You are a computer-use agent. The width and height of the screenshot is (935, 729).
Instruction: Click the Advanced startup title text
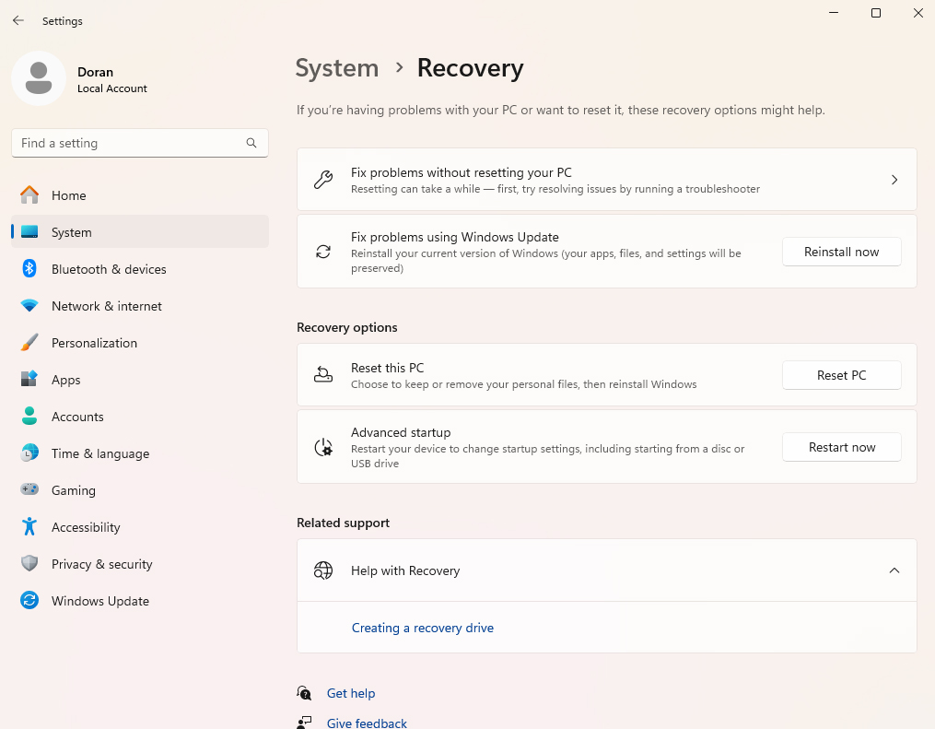[401, 432]
